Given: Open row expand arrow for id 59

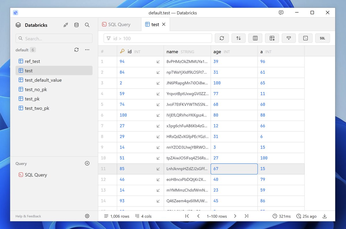Looking at the screenshot, I should 158,93.
